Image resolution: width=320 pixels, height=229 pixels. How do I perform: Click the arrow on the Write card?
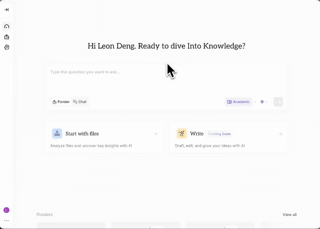coord(280,134)
